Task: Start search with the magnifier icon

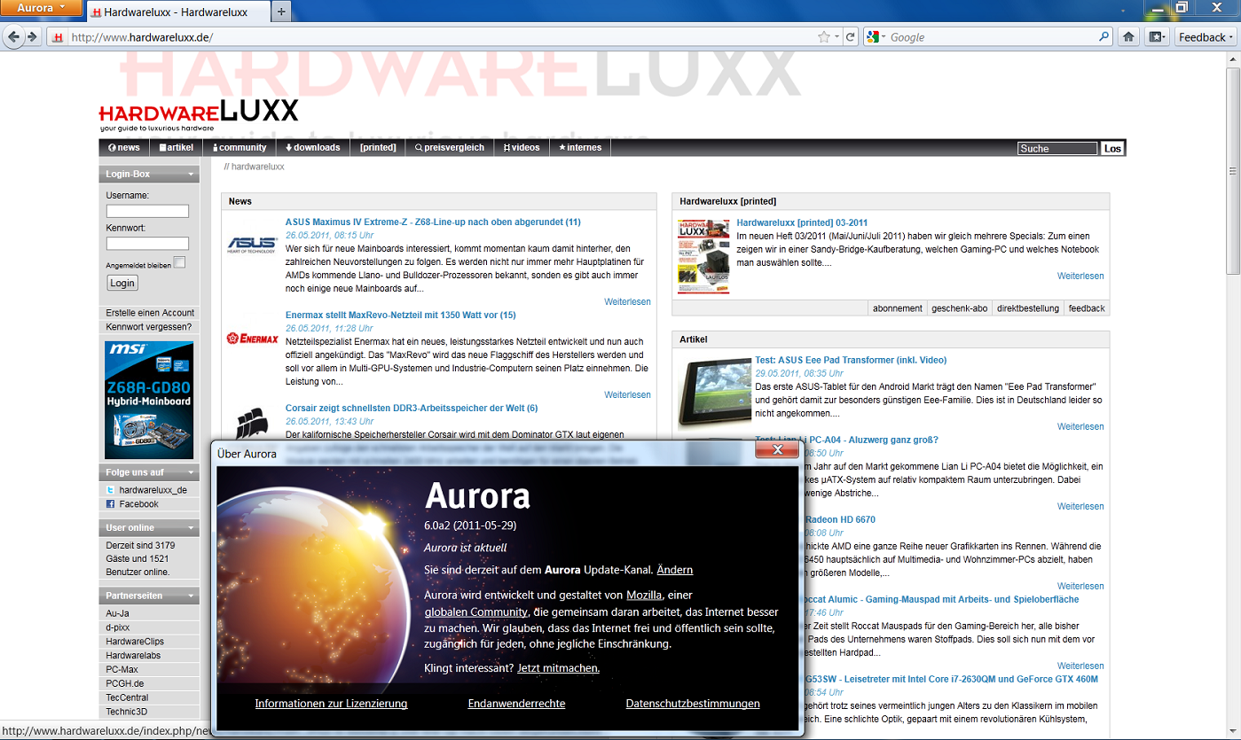Action: click(1104, 37)
